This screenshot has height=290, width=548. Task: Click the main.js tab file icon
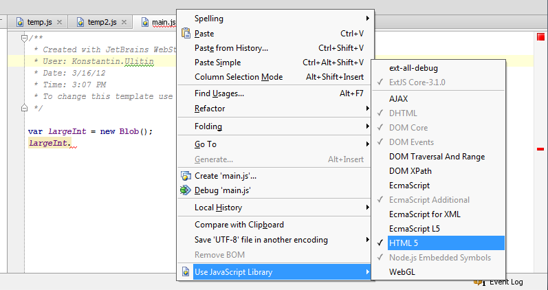coord(145,22)
